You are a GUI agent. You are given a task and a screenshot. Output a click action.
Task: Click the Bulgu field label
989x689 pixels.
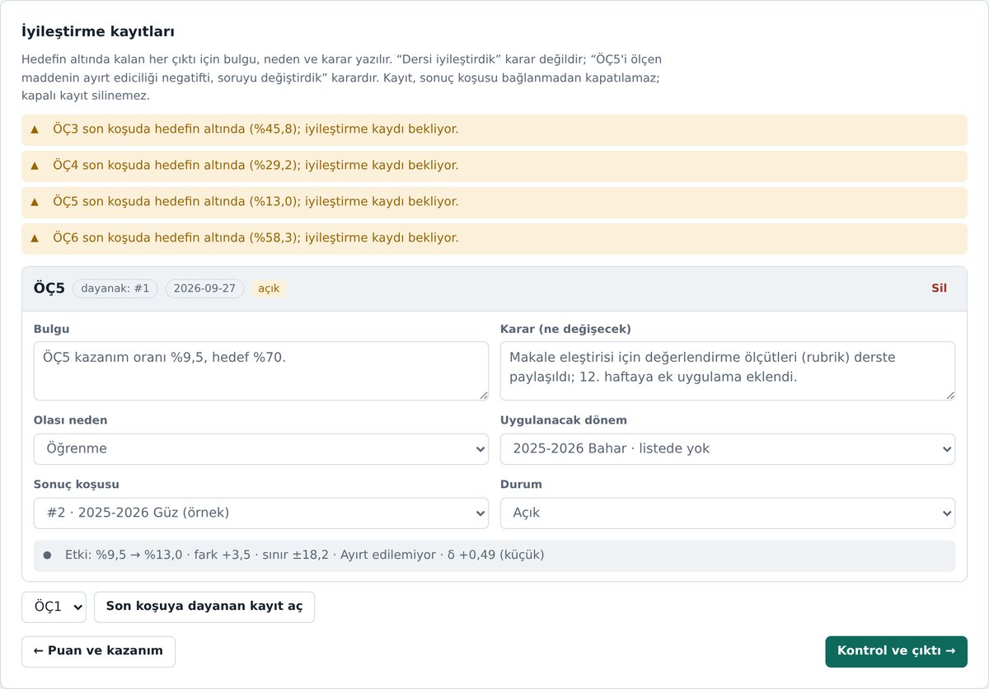click(x=52, y=330)
